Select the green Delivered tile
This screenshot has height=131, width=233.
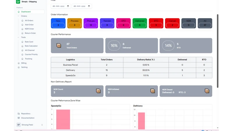click(x=140, y=23)
